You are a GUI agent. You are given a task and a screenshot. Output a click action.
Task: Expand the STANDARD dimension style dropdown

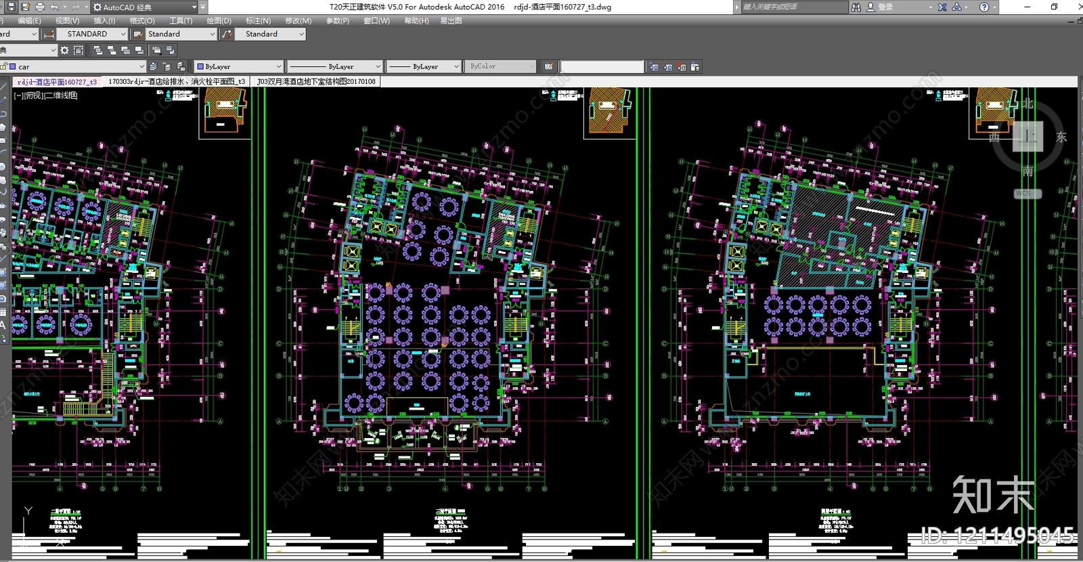pyautogui.click(x=123, y=34)
